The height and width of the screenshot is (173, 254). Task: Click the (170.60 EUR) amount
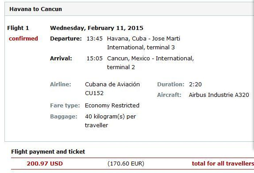point(126,164)
